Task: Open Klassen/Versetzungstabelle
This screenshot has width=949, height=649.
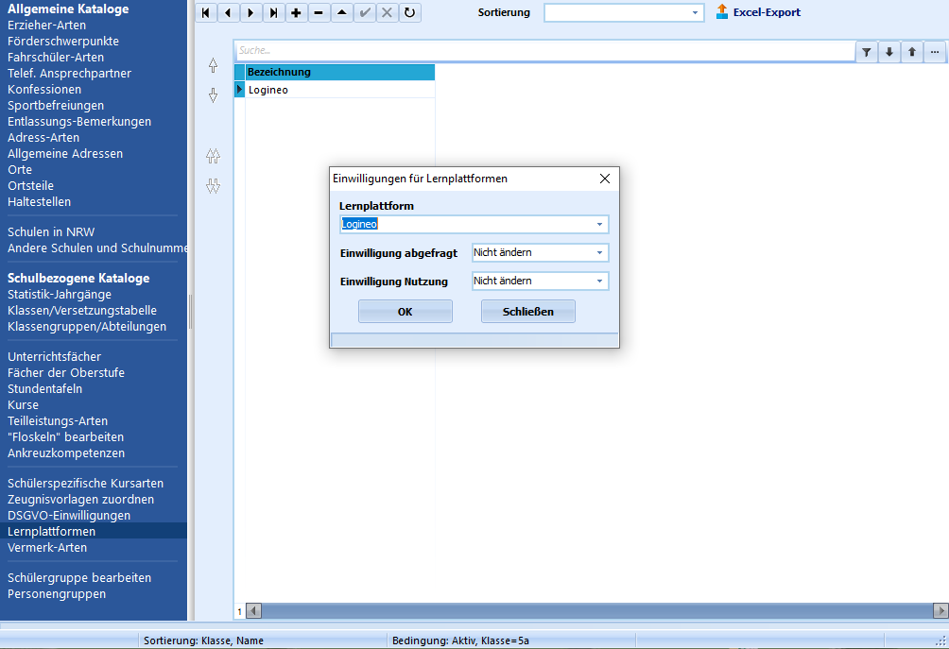Action: pos(81,310)
